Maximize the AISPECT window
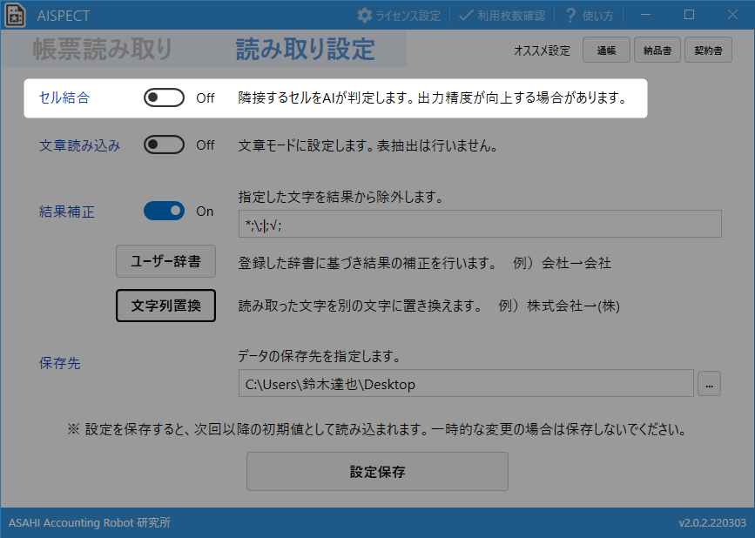755x538 pixels. (689, 15)
